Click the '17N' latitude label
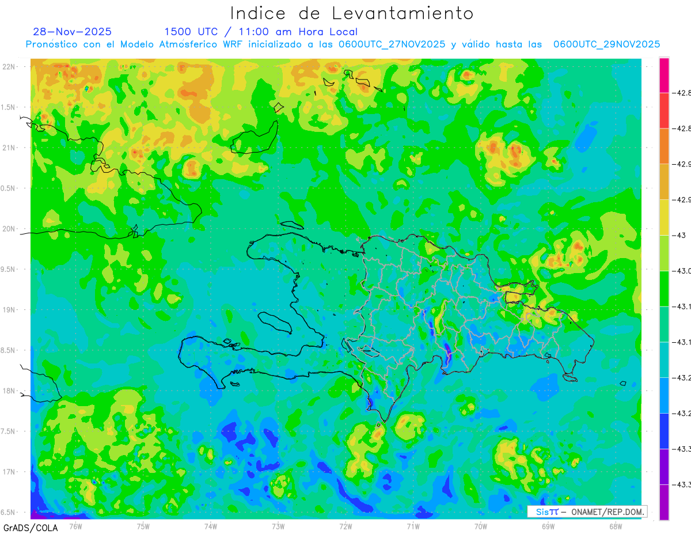This screenshot has height=534, width=691. [10, 472]
